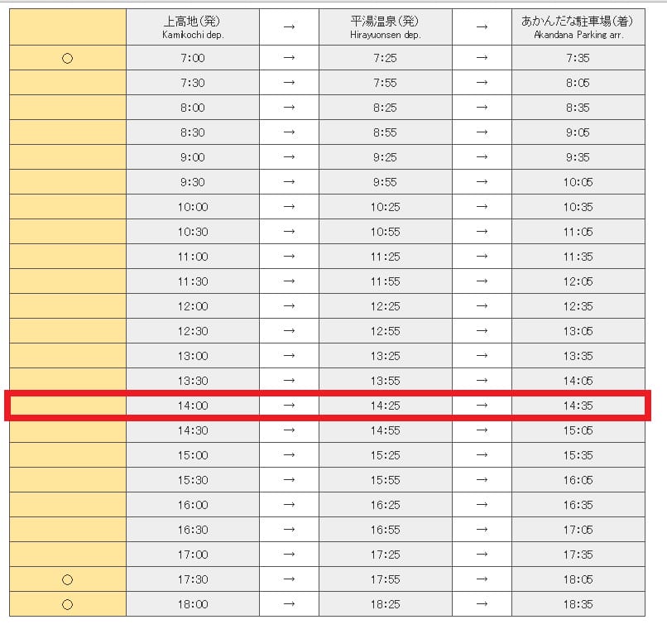Select the 11:05 Akandana arrival time
This screenshot has height=634, width=667.
point(578,232)
